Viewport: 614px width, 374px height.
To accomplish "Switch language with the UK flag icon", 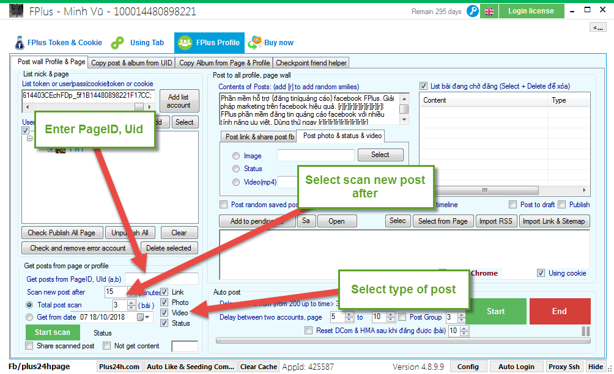I will pos(489,12).
